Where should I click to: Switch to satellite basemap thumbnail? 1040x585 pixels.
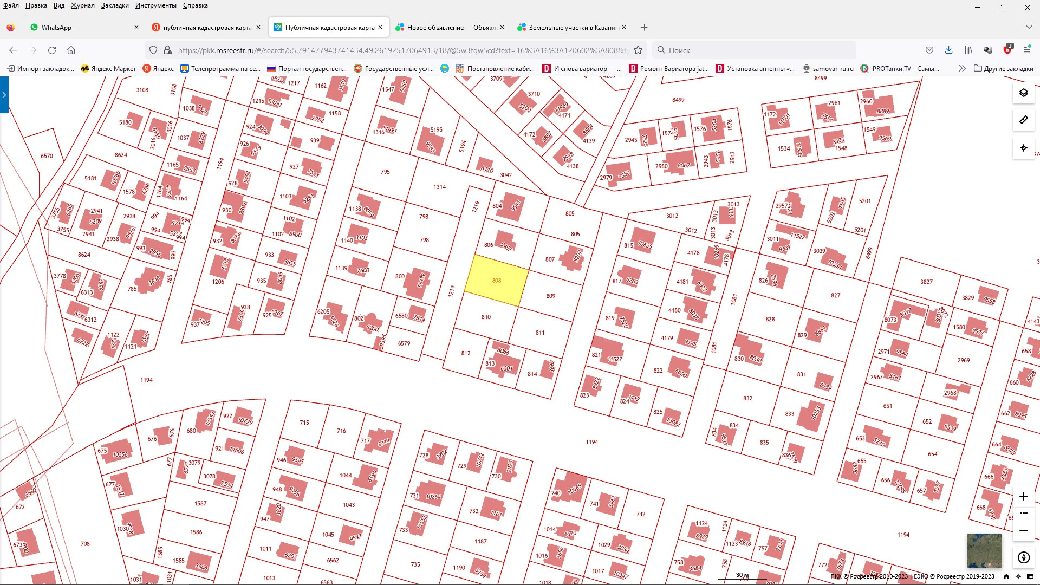point(984,550)
